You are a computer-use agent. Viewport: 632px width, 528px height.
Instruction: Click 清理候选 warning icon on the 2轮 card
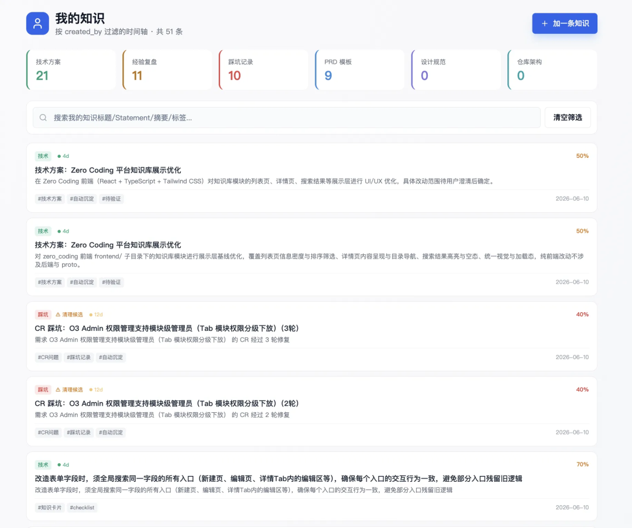click(x=58, y=390)
